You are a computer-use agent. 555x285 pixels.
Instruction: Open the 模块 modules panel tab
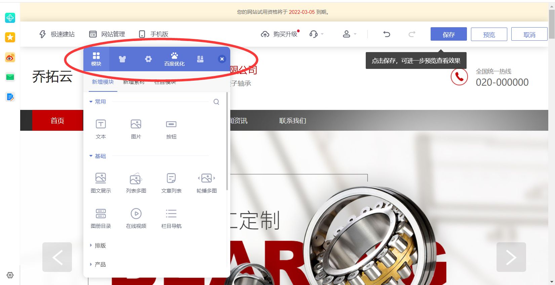coord(96,59)
